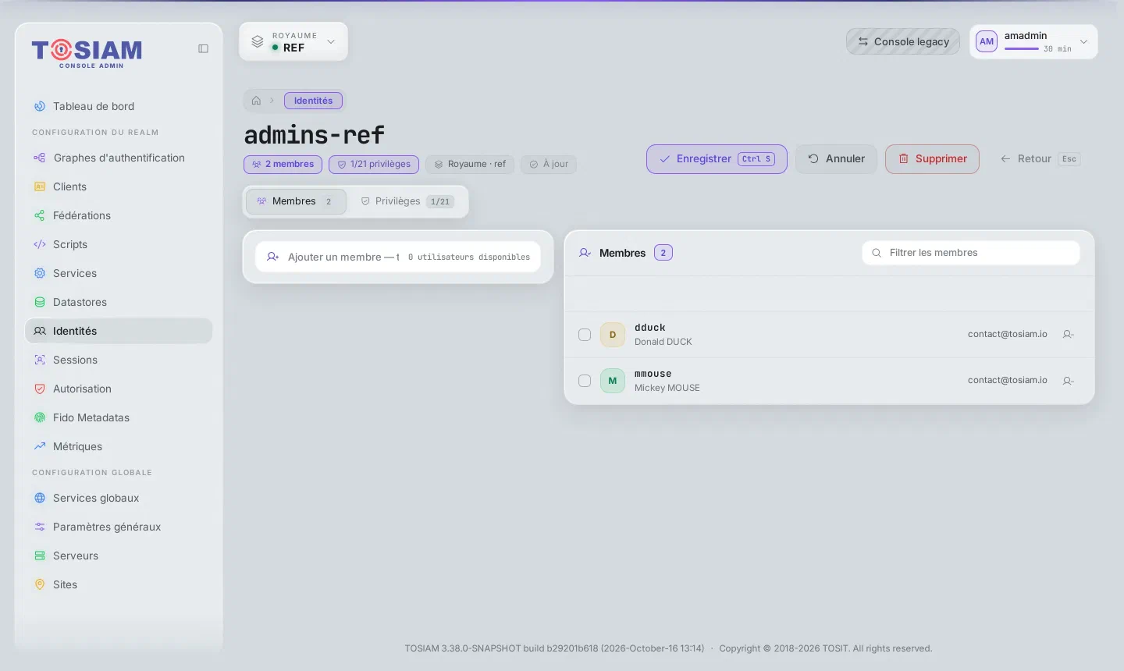Image resolution: width=1124 pixels, height=671 pixels.
Task: Expand the Royaume REF realm selector
Action: coord(293,41)
